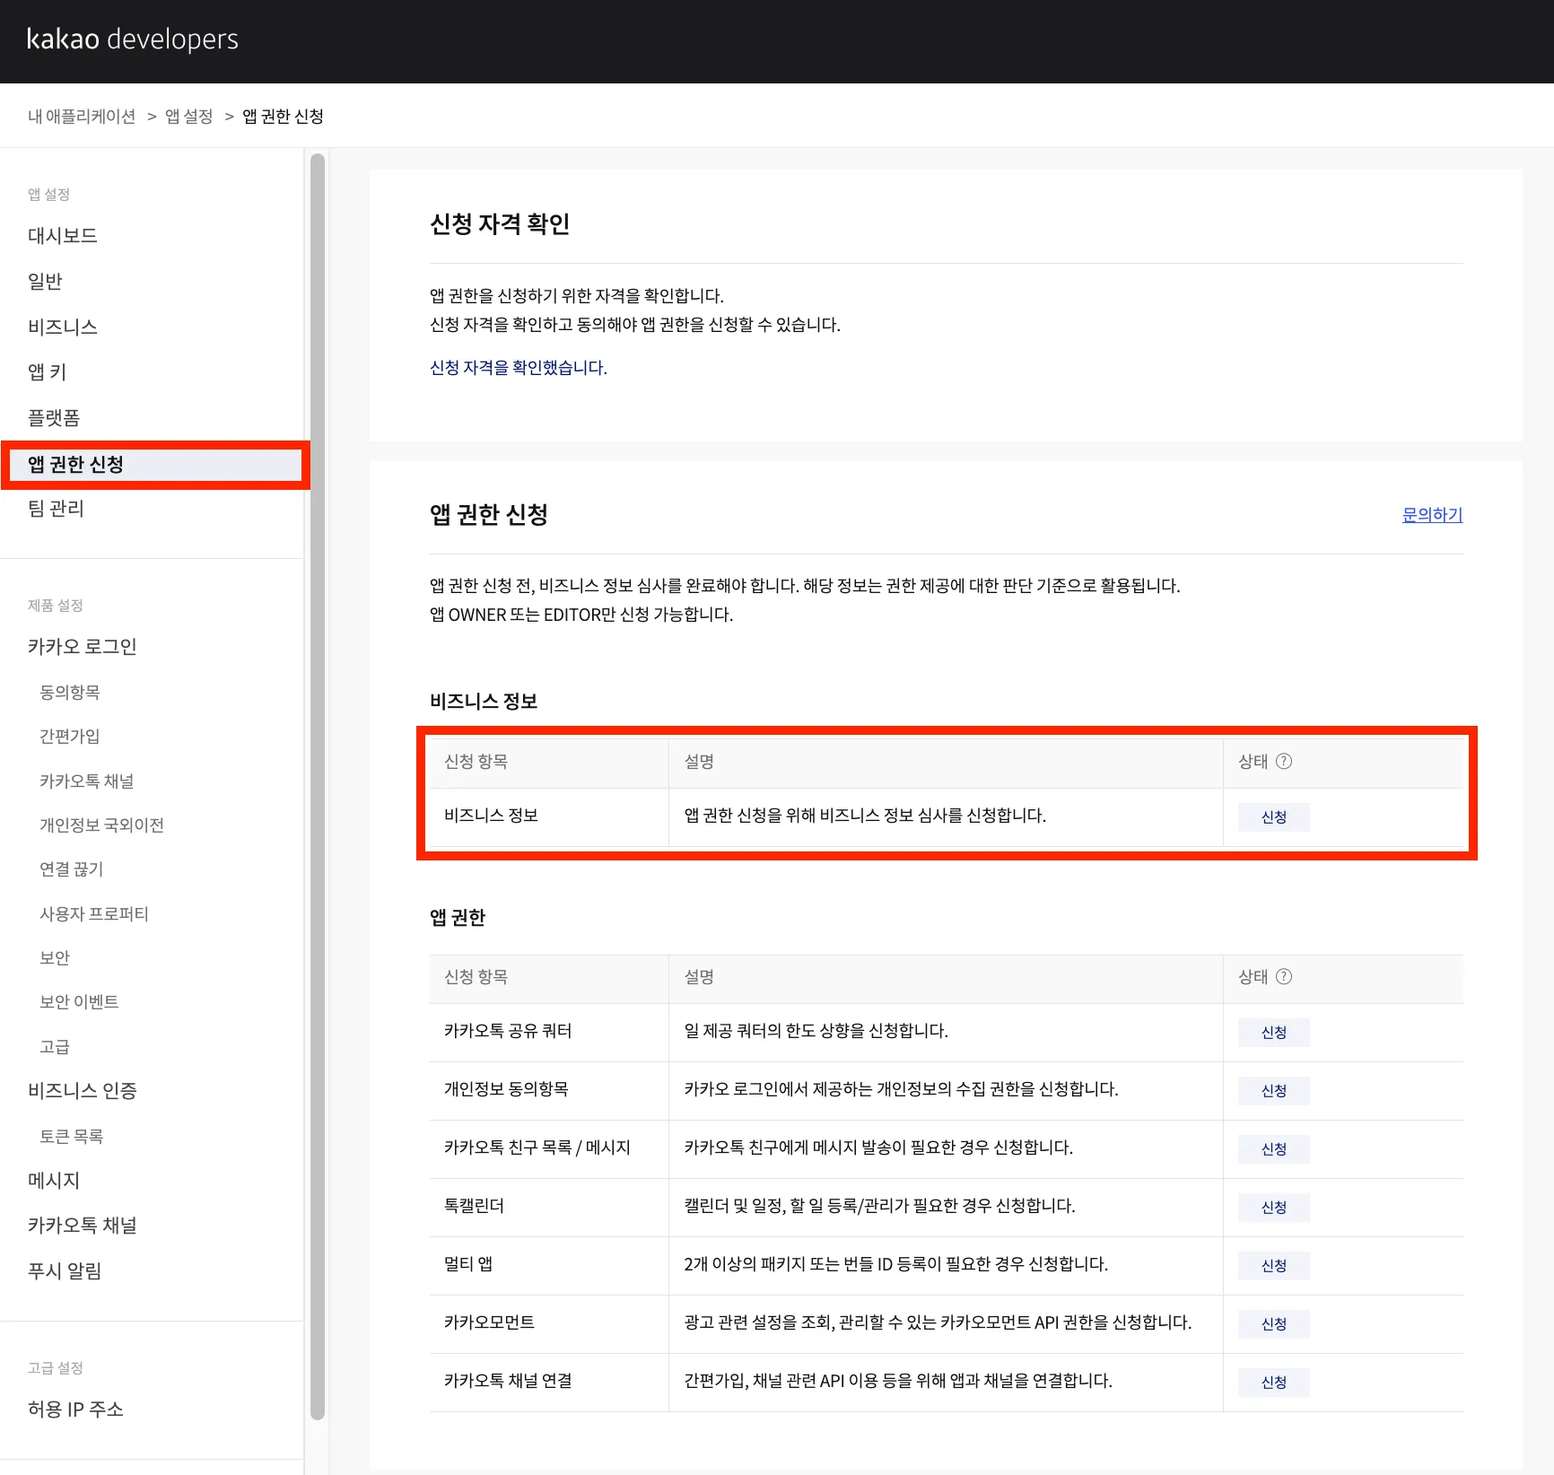Open 내 애플리케이션 breadcrumb link

(x=82, y=117)
